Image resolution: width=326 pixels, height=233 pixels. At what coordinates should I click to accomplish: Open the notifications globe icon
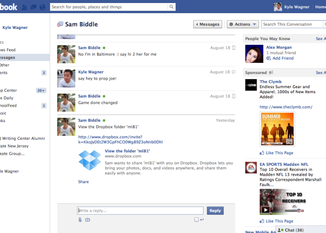tap(42, 7)
